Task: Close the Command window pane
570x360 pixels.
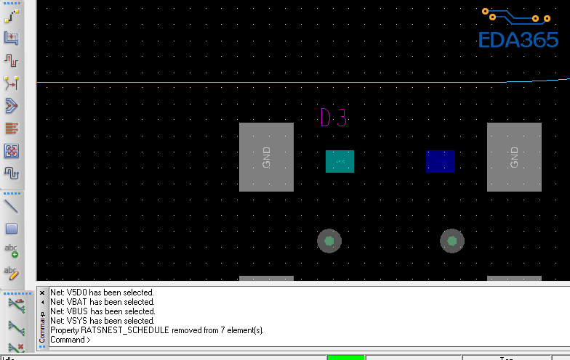Action: pos(42,293)
